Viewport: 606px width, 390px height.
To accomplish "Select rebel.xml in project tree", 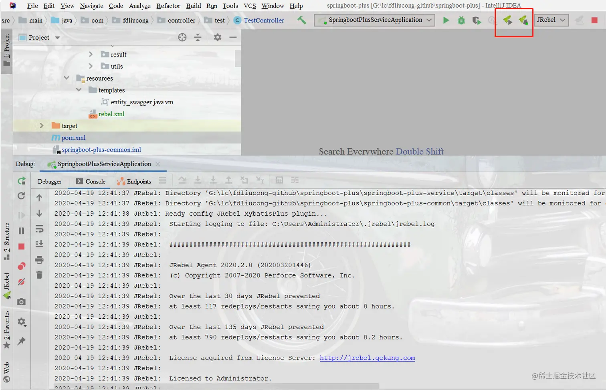I will pos(111,114).
